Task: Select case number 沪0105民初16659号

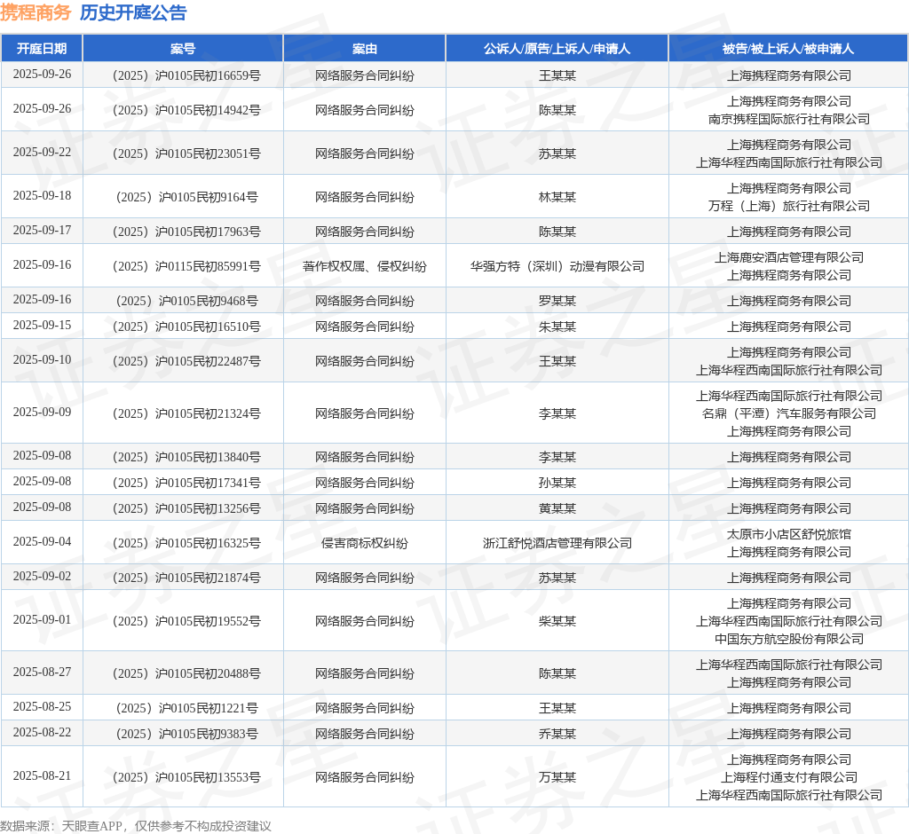Action: click(186, 75)
